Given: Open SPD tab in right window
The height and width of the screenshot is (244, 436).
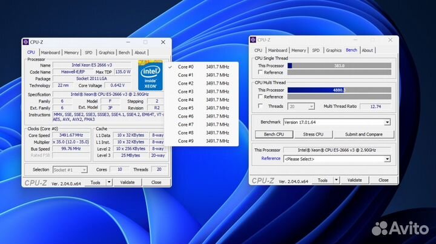Looking at the screenshot, I should pyautogui.click(x=315, y=50).
